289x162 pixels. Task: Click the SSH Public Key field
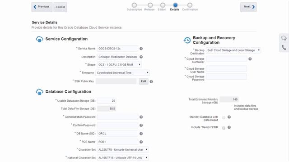coord(116,81)
